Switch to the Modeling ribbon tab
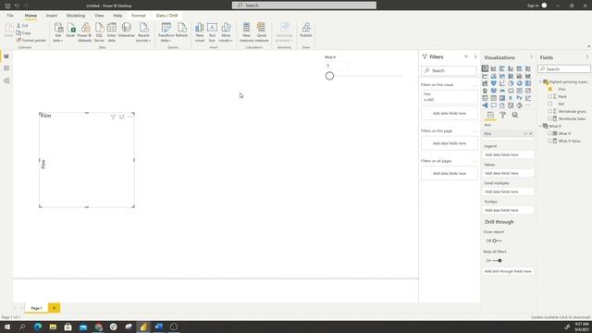Screen dimensions: 592x333 click(76, 16)
